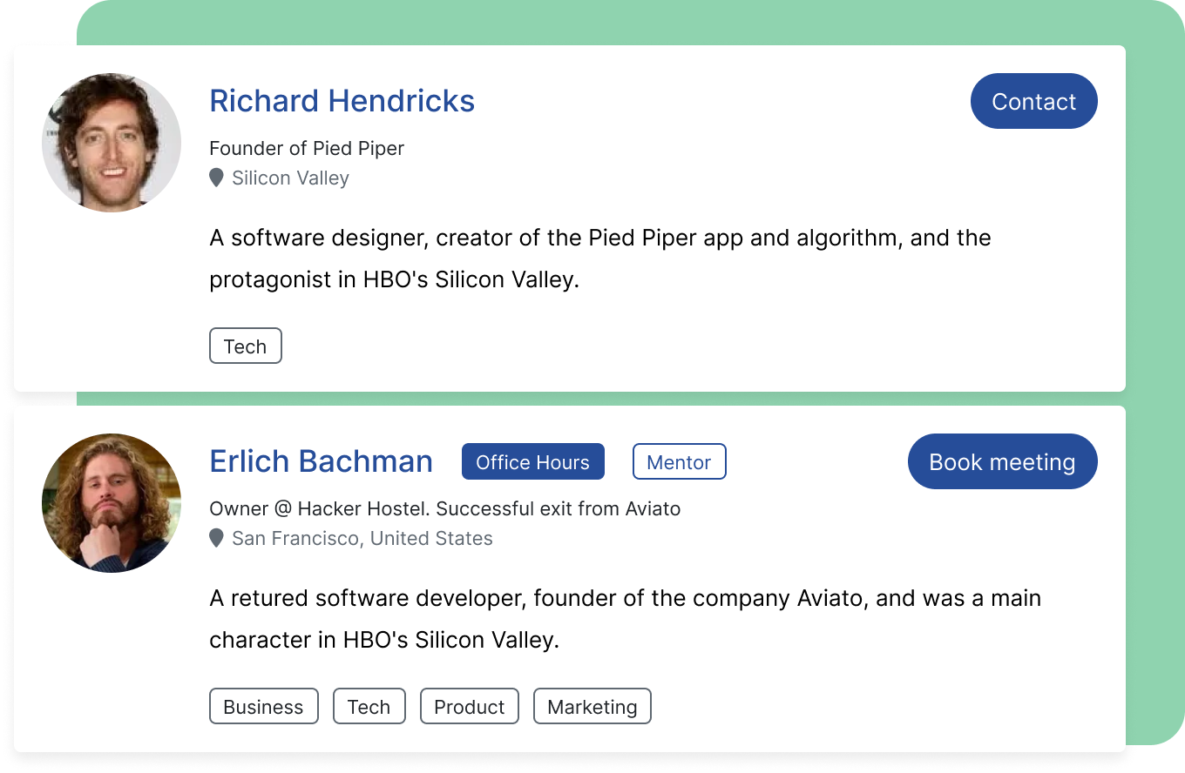This screenshot has height=773, width=1185.
Task: Open Richard Hendricks avatar photo
Action: pos(112,143)
